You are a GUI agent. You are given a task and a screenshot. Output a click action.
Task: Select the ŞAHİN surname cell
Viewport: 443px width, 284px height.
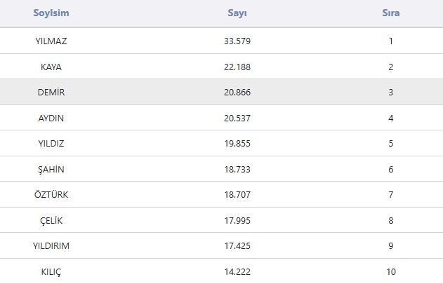tap(51, 169)
